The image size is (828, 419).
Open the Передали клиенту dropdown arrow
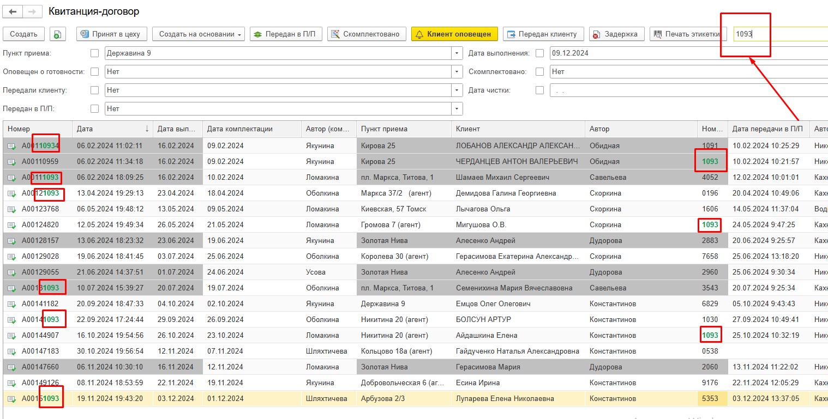(457, 90)
